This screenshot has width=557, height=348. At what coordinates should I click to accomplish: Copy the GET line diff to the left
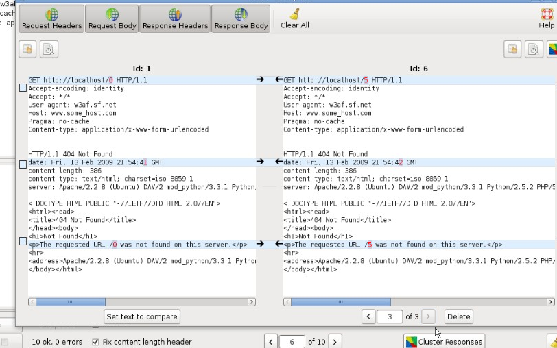(279, 79)
